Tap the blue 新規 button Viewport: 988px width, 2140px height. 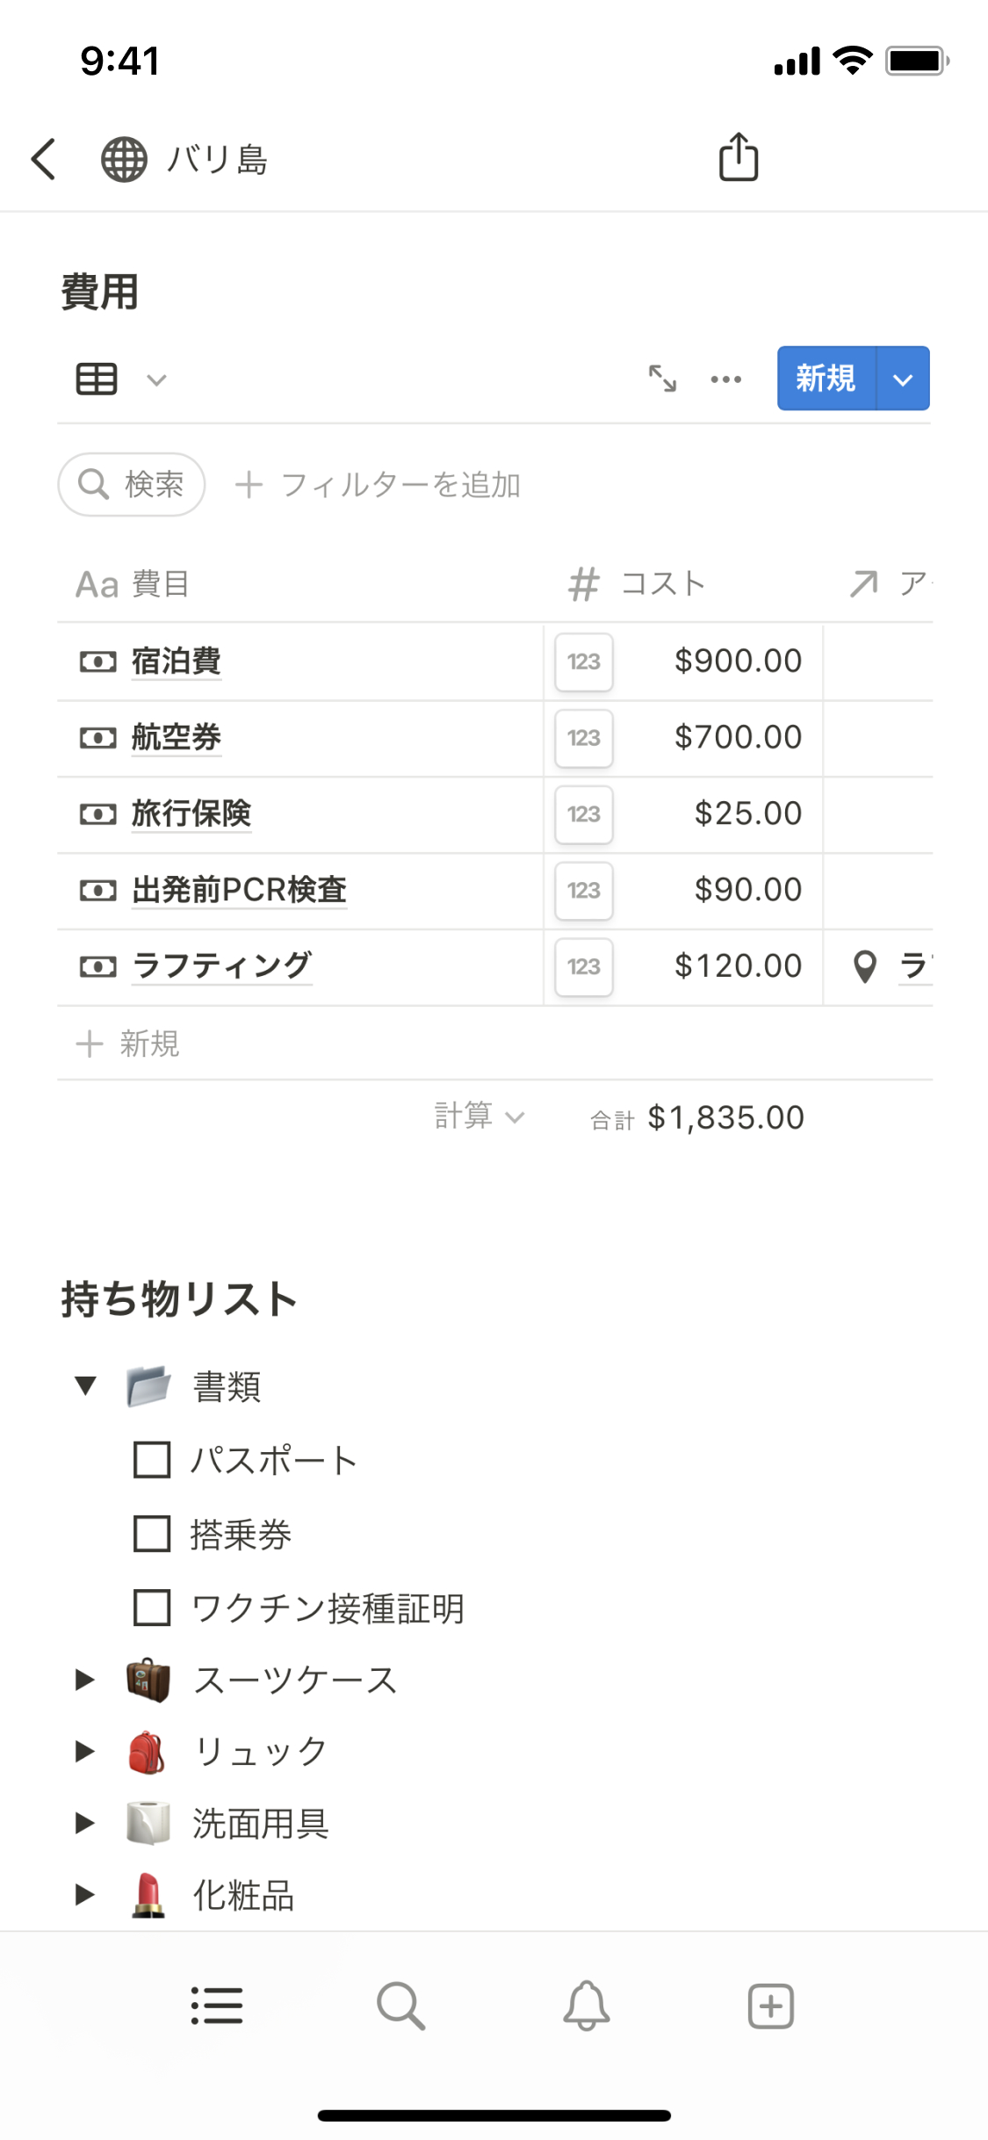point(826,379)
